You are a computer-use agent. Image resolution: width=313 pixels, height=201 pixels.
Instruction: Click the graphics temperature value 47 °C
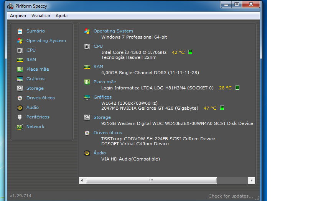(210, 108)
